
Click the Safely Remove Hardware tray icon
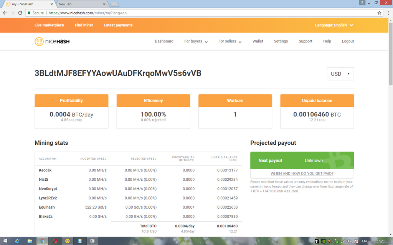337,241
